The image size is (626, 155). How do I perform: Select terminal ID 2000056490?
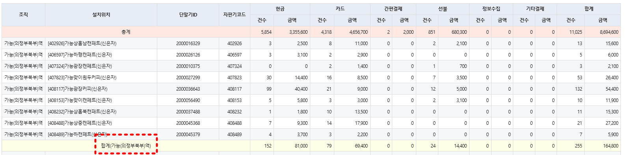pyautogui.click(x=188, y=100)
